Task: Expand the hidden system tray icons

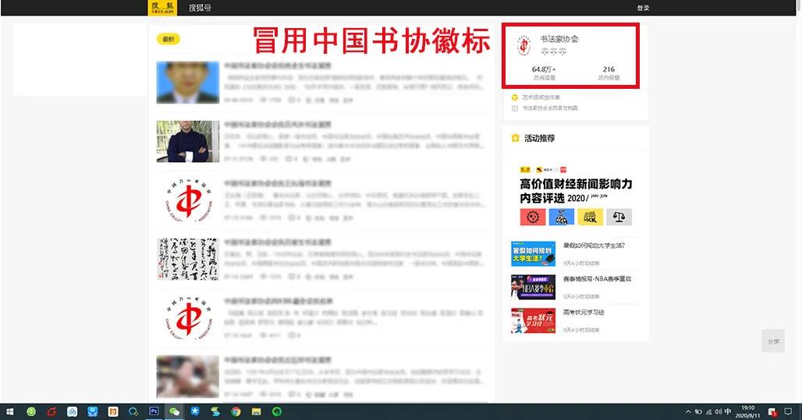Action: [x=688, y=412]
